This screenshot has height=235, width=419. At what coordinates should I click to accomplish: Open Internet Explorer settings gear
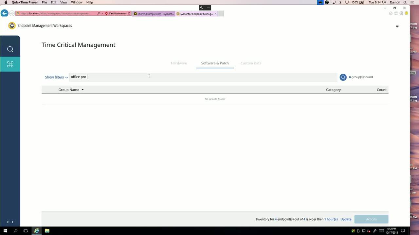pyautogui.click(x=401, y=13)
